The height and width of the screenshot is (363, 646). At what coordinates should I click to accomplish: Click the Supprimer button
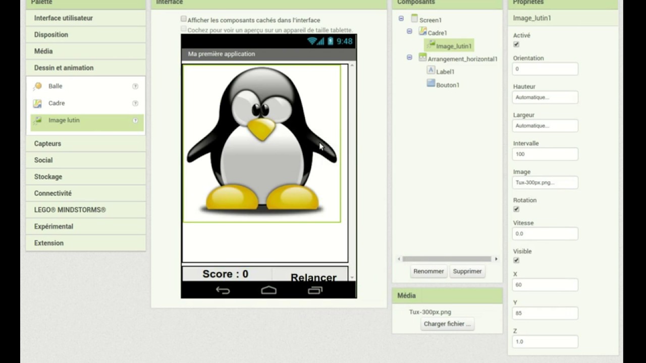[x=467, y=271]
